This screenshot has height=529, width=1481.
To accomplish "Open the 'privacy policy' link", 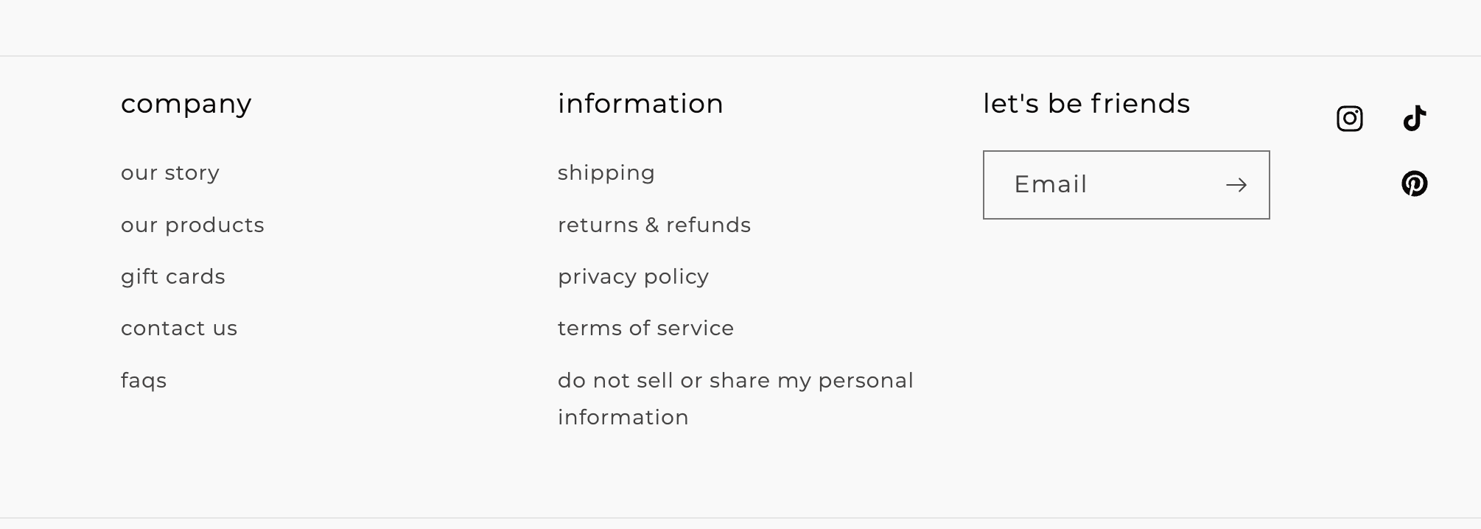I will pos(633,277).
